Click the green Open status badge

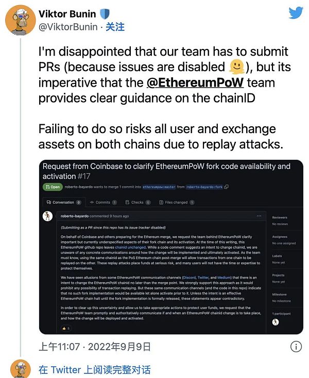[x=54, y=186]
